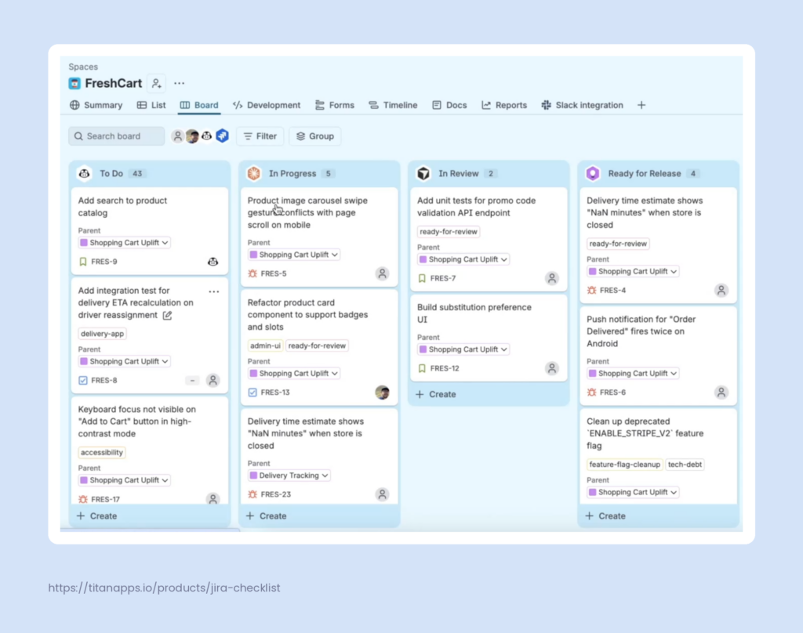
Task: Click the tech-debt label on the feature flag card
Action: pyautogui.click(x=685, y=464)
